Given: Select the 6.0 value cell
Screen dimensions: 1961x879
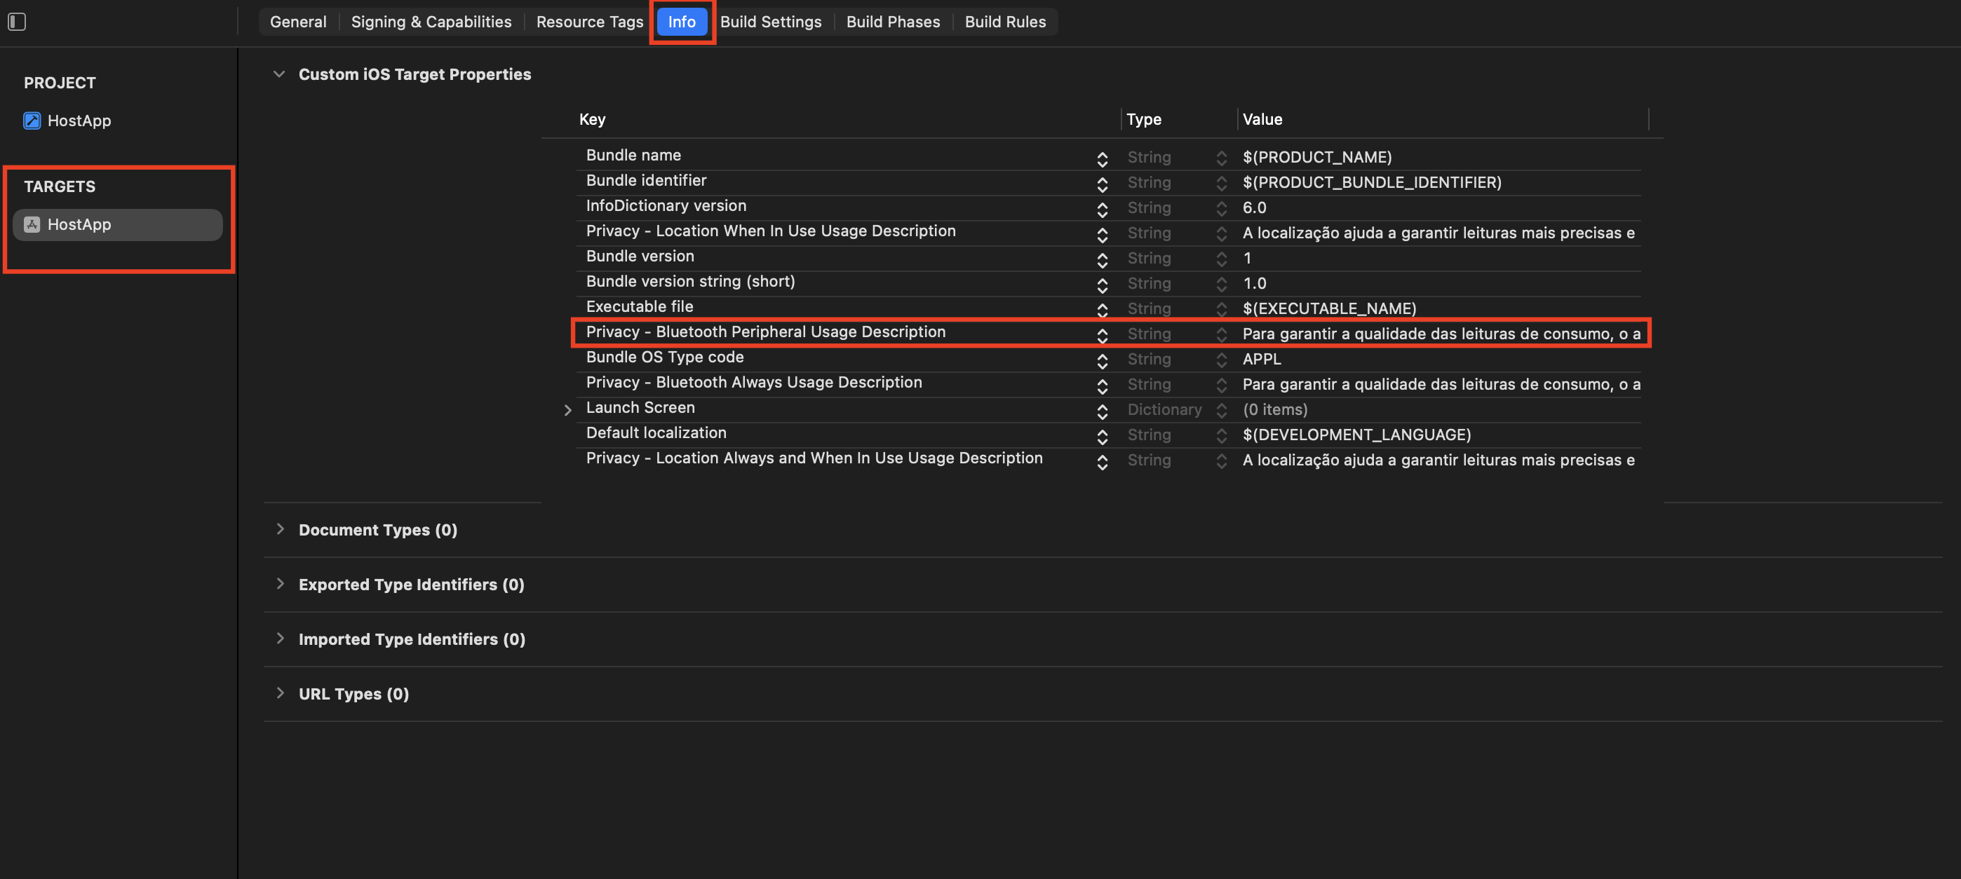Looking at the screenshot, I should tap(1254, 207).
